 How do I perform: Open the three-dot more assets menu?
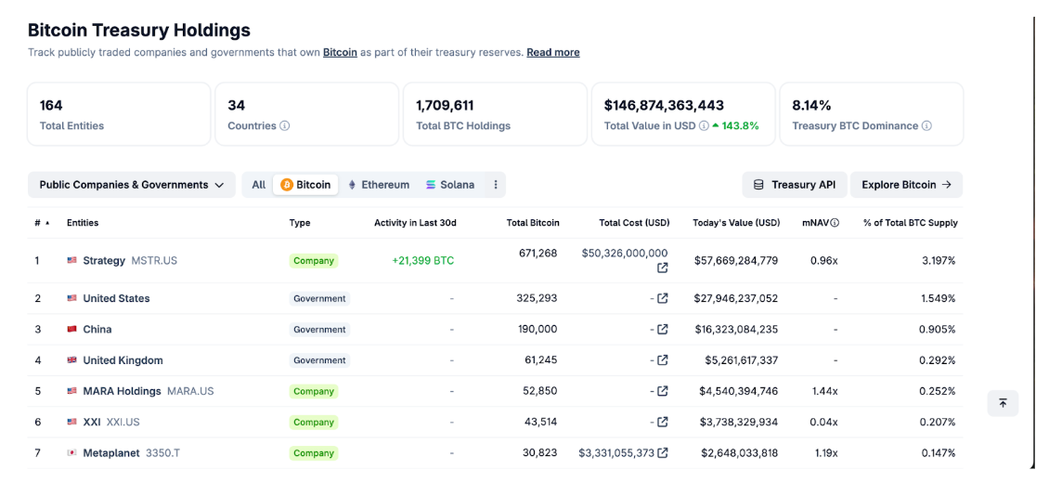495,184
